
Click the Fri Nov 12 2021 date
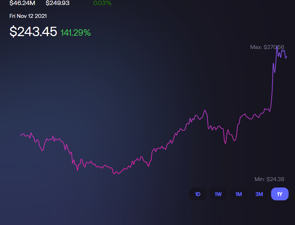point(28,16)
